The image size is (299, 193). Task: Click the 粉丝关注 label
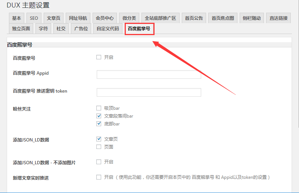pyautogui.click(x=22, y=109)
